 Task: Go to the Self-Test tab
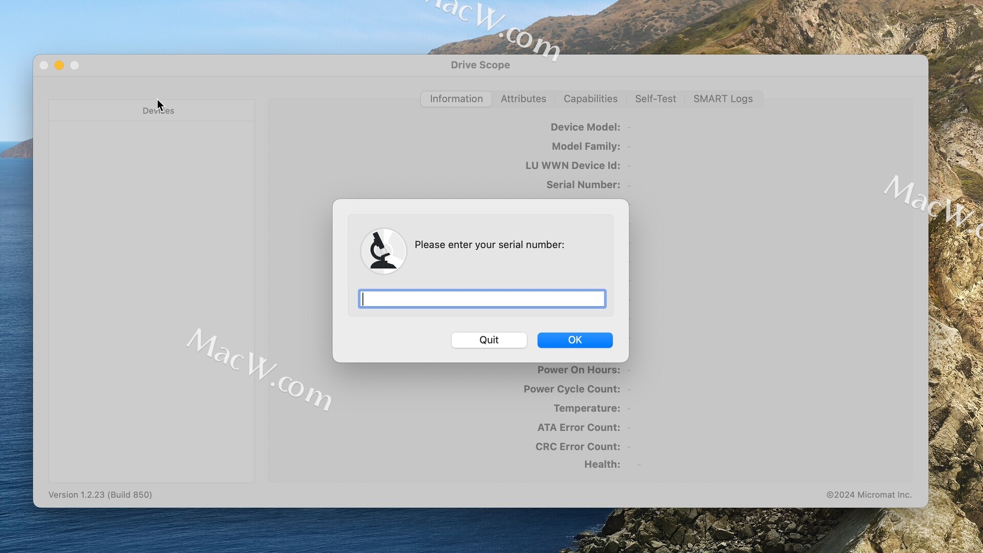coord(655,99)
